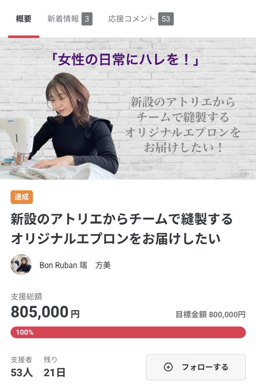256x384 pixels.
Task: Click the 53人 supporters count
Action: click(x=21, y=373)
